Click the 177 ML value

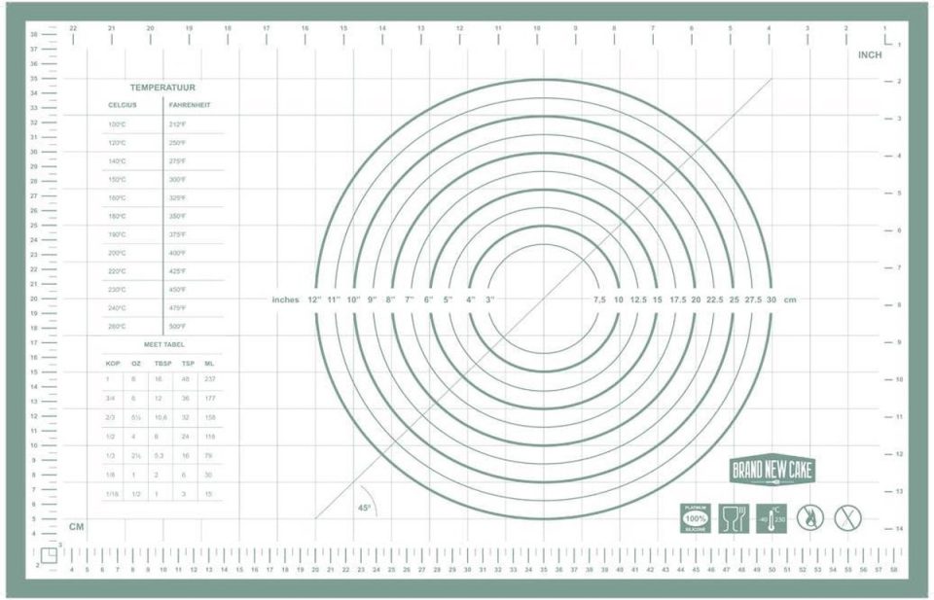(210, 398)
